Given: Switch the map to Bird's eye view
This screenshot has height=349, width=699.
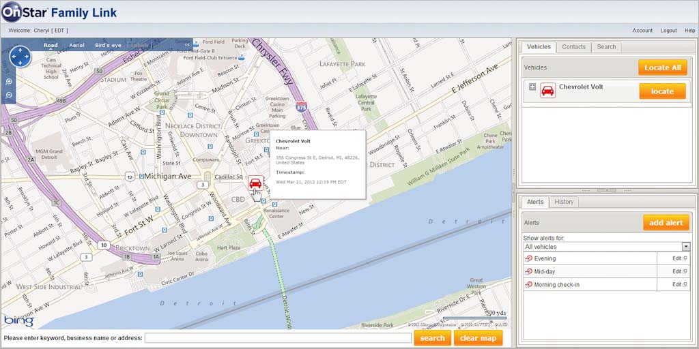Looking at the screenshot, I should (x=108, y=45).
